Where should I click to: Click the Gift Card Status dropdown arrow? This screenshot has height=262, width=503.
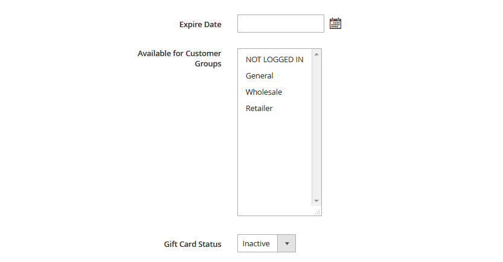(x=286, y=243)
